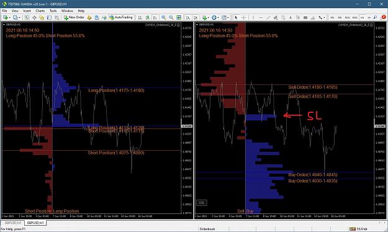Zoom out of the chart
Image resolution: width=388 pixels, height=232 pixels.
pos(171,17)
